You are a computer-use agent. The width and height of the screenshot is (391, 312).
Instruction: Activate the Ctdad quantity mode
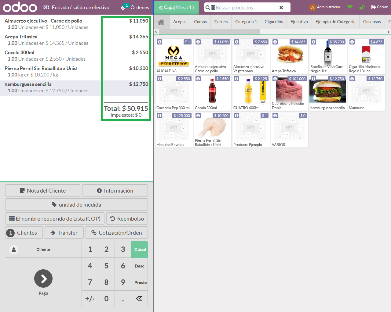click(x=140, y=250)
